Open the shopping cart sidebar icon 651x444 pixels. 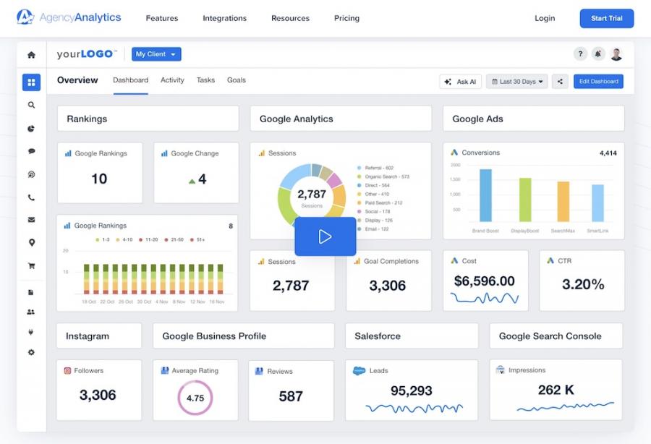31,266
